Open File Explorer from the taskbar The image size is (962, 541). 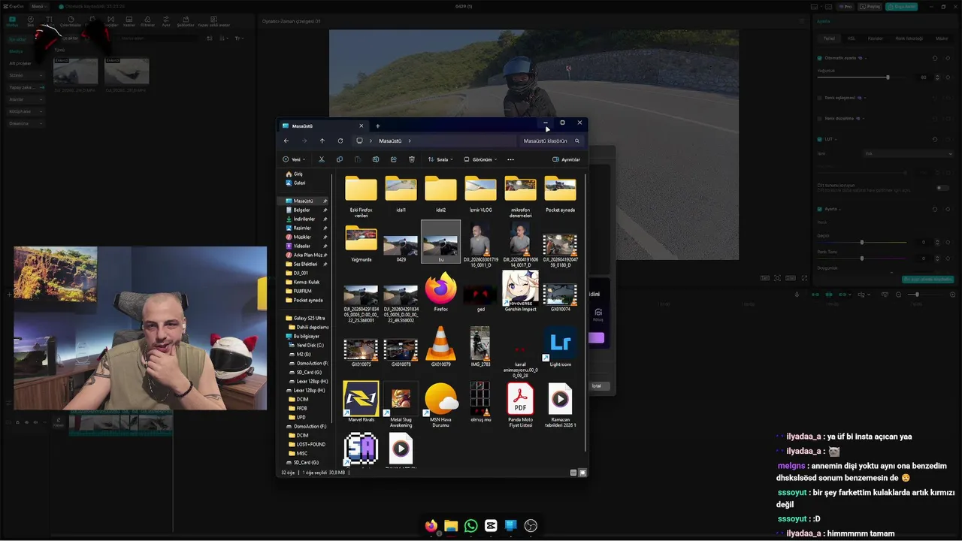coord(451,526)
